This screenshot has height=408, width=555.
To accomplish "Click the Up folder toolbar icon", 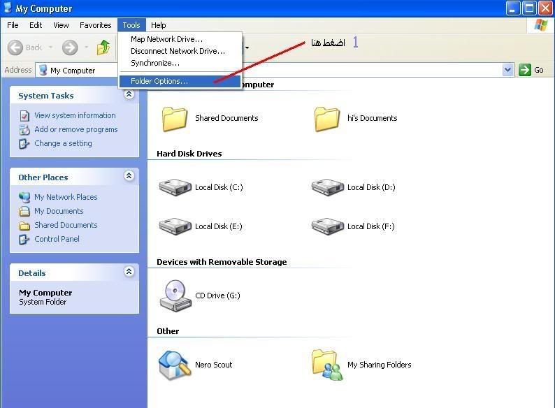I will click(x=103, y=47).
